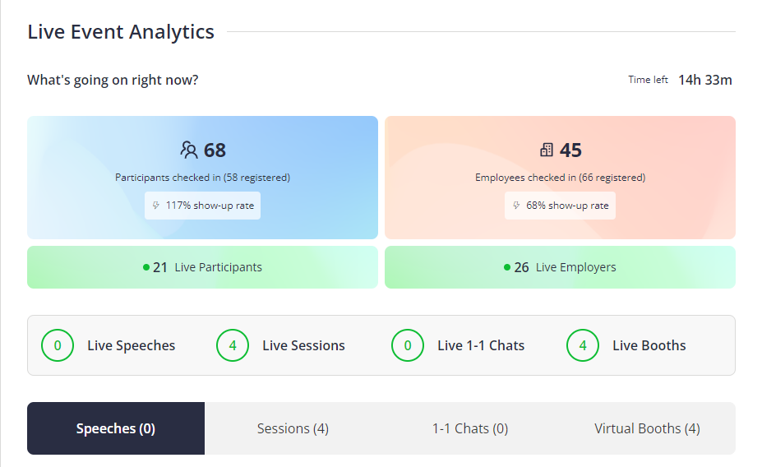The image size is (762, 467).
Task: Click the 21 Live Participants bar
Action: (203, 267)
